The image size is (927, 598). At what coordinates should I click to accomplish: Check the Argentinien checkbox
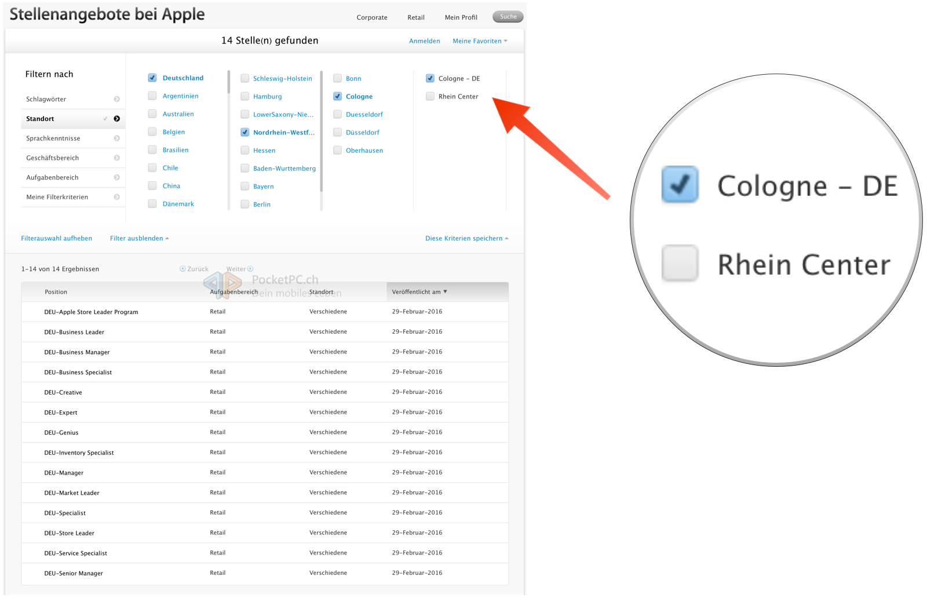point(152,96)
